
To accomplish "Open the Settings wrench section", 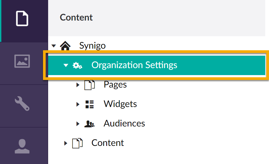I will (x=22, y=103).
